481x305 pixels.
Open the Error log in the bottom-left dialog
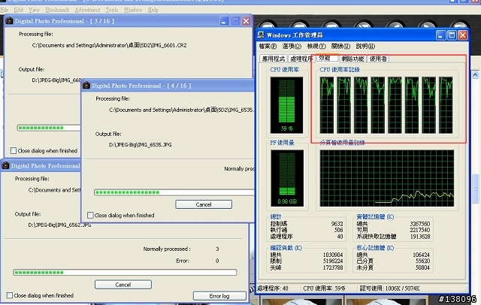[219, 296]
